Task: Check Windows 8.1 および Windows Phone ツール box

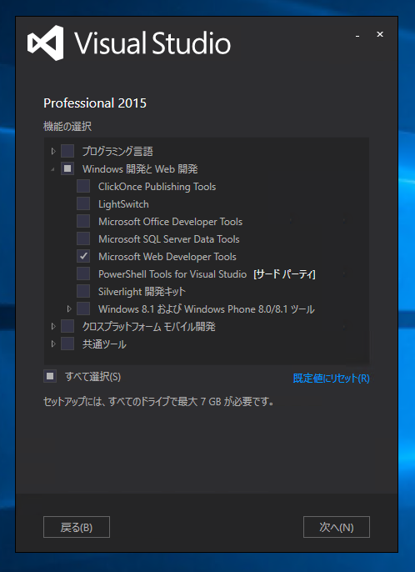Action: [83, 309]
